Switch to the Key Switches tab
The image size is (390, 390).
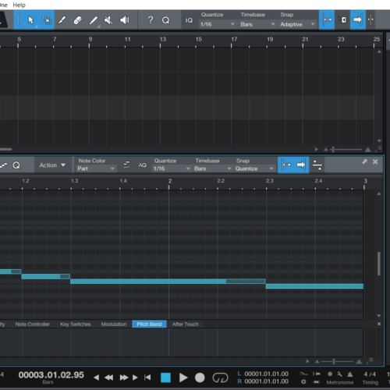pyautogui.click(x=76, y=324)
